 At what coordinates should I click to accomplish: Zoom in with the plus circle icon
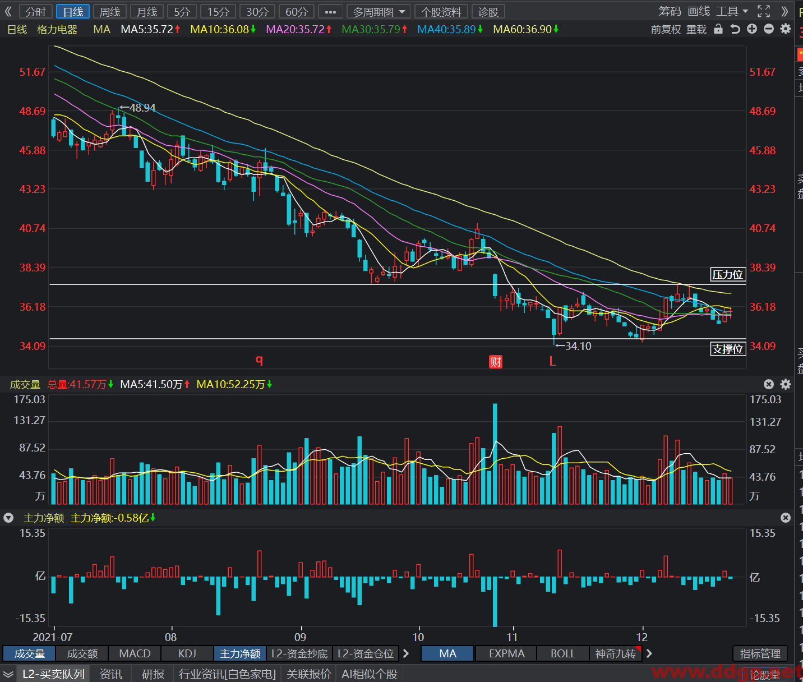752,29
